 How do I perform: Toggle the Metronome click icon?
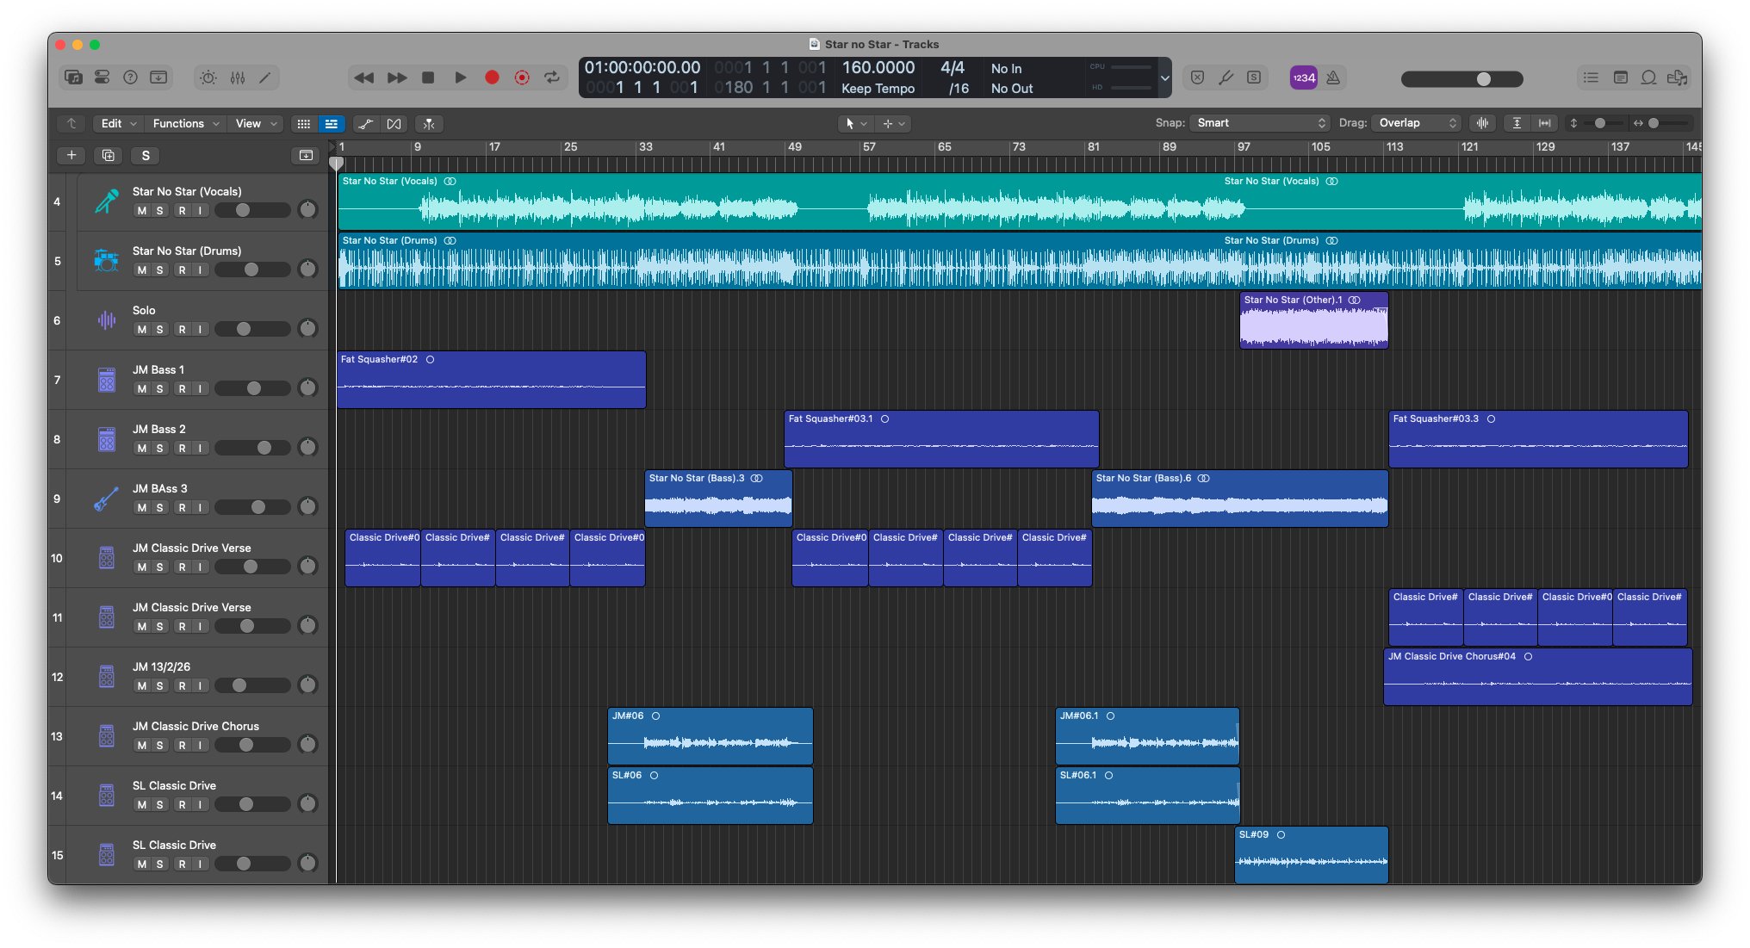[1333, 77]
